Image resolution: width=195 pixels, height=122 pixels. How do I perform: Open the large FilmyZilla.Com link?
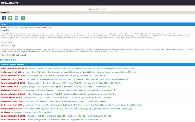coord(8,60)
